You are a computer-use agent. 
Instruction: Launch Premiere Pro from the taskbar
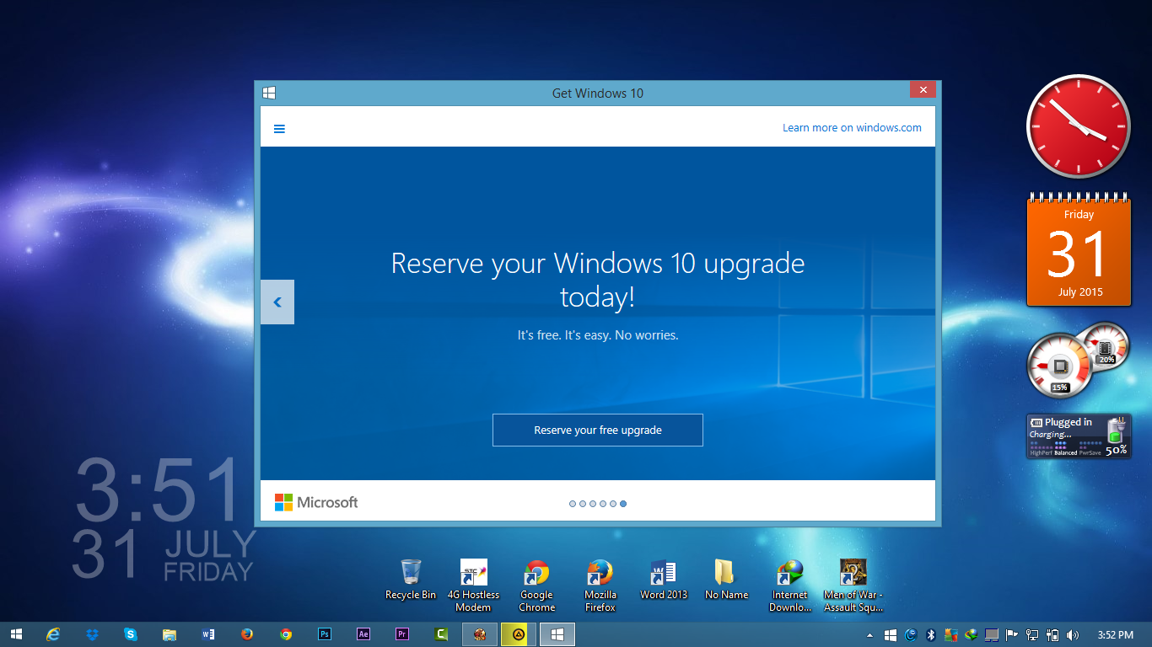(402, 634)
